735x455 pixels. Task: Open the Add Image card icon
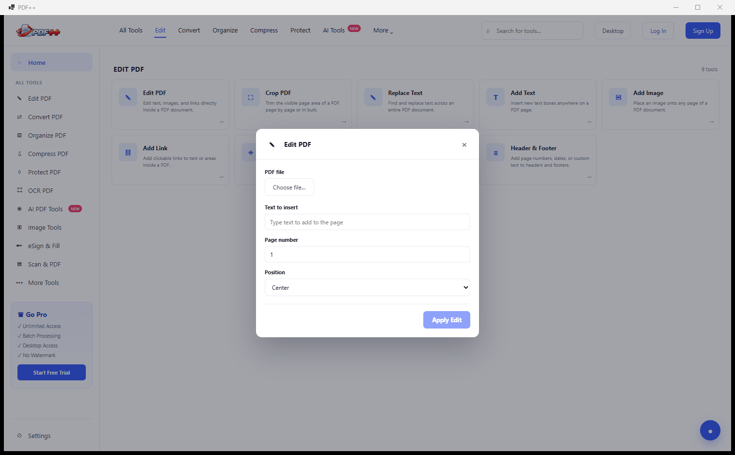tap(618, 97)
